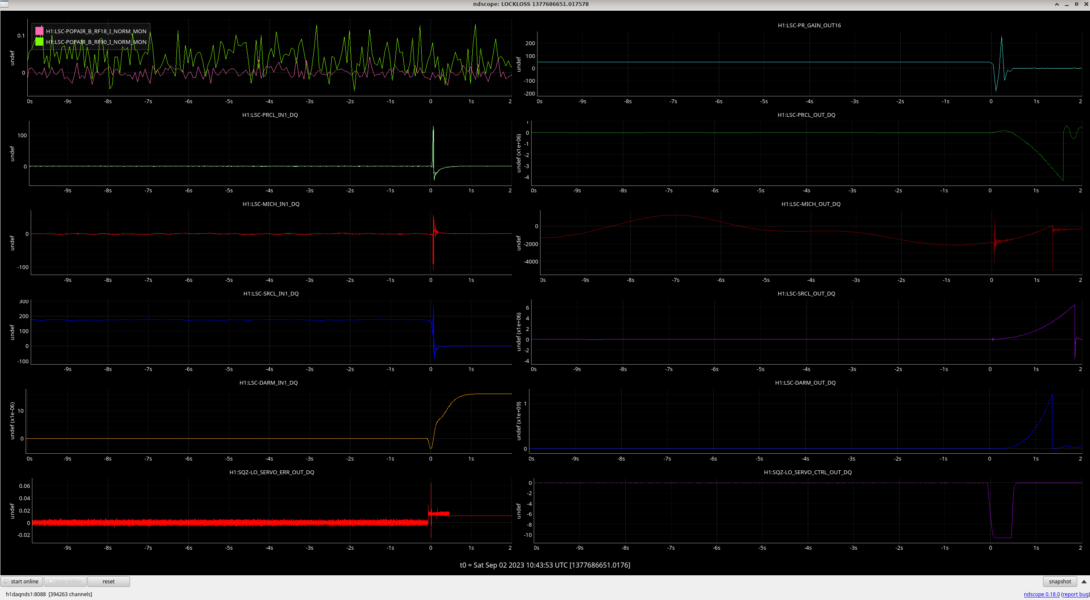Open the window menu icon at title bar left
1090x600 pixels.
[4, 4]
